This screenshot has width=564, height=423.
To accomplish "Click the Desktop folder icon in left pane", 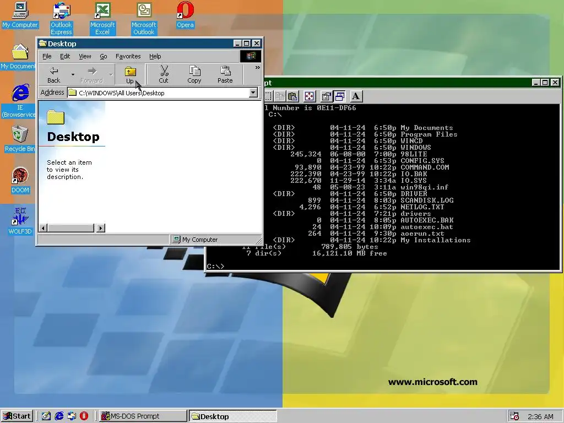I will pos(56,117).
